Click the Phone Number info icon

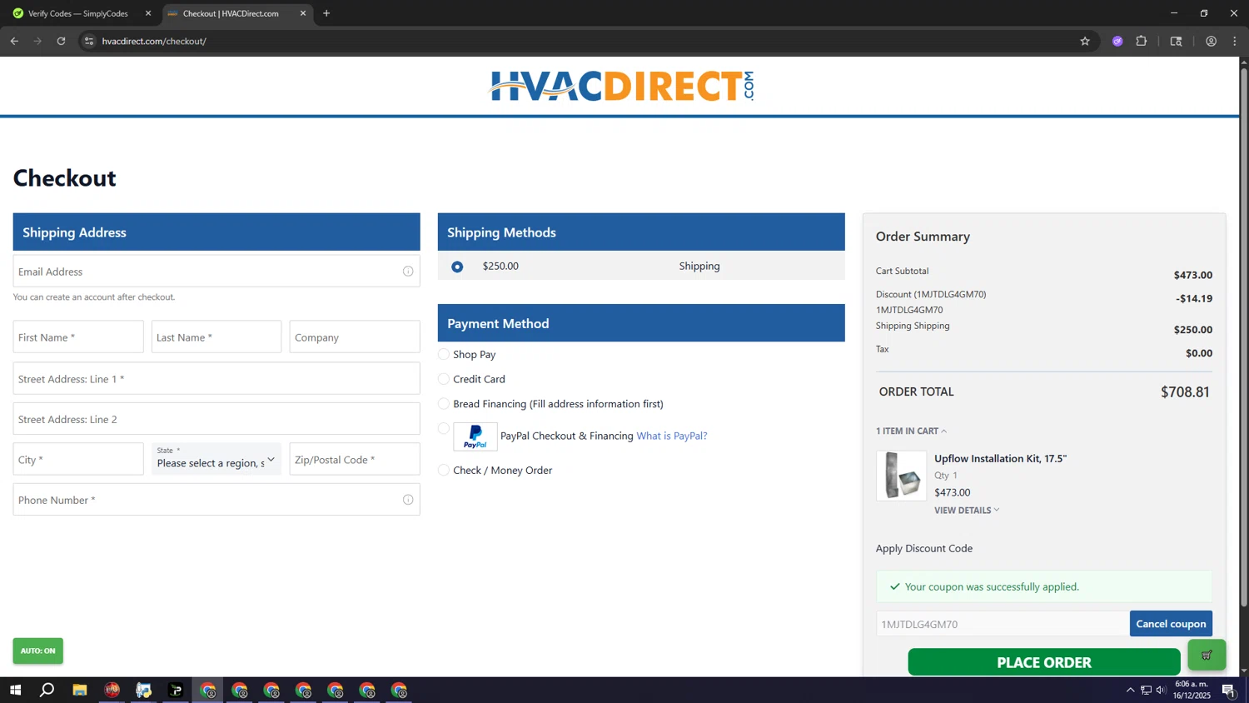coord(408,500)
